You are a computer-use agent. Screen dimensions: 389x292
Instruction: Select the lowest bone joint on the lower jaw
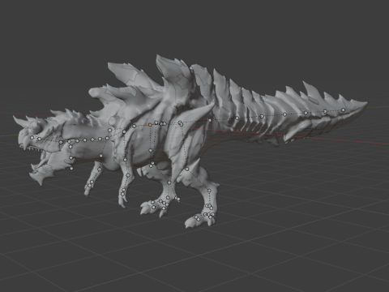[71, 168]
